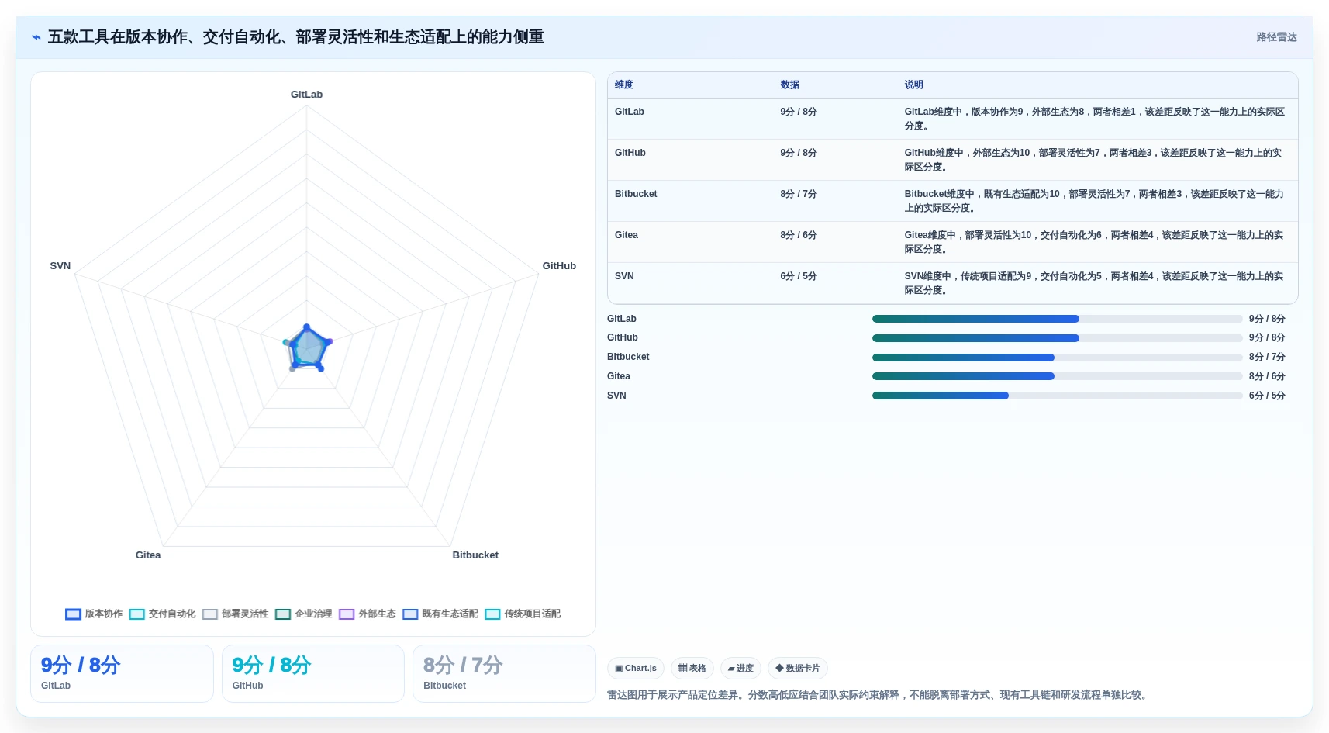Select the GitLab table row name

[x=630, y=112]
